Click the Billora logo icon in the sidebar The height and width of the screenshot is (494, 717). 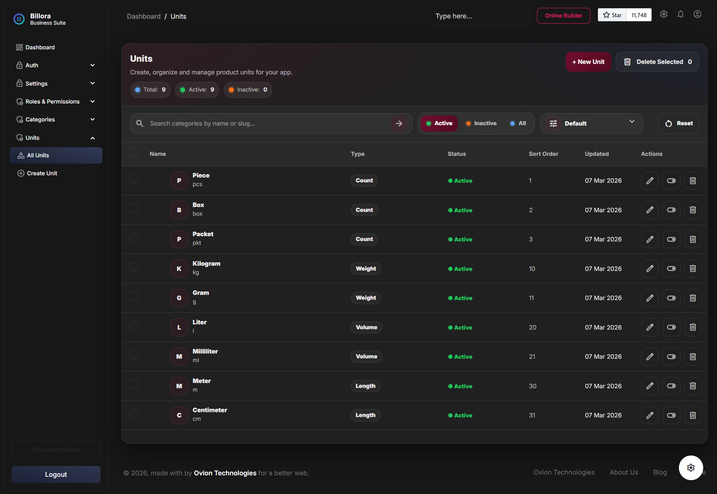click(19, 19)
